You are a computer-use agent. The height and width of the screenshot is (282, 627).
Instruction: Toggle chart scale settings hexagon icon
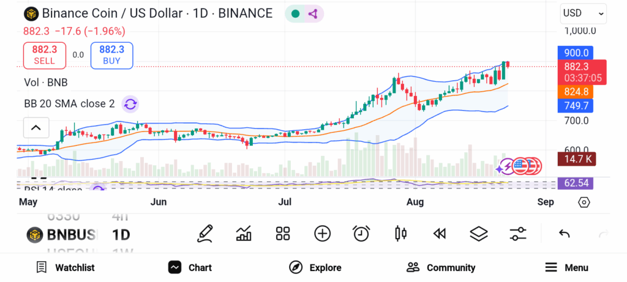point(584,202)
